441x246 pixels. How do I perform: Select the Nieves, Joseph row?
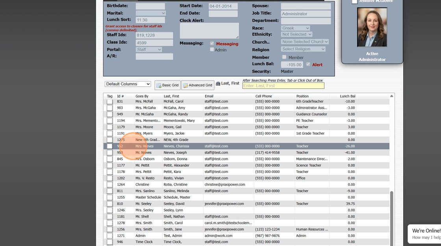point(246,152)
